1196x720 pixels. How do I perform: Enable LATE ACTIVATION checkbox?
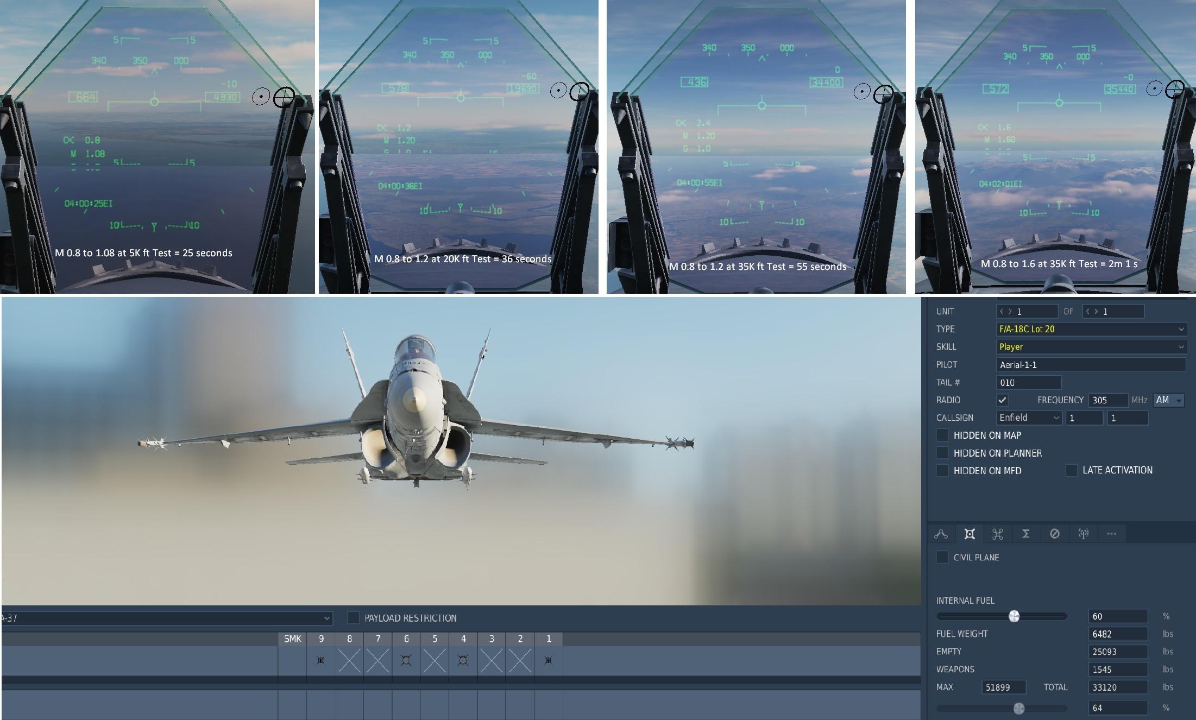coord(1072,470)
